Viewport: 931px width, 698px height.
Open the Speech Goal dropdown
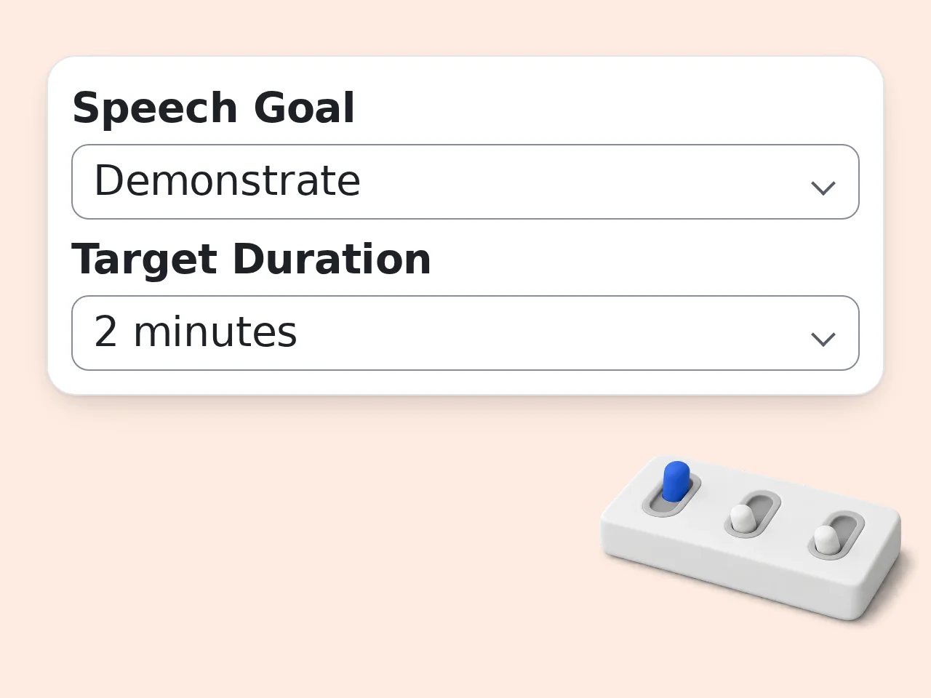pos(465,182)
